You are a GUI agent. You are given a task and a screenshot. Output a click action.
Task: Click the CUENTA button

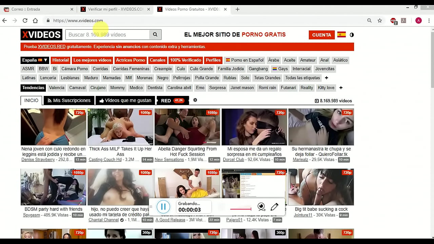(321, 35)
